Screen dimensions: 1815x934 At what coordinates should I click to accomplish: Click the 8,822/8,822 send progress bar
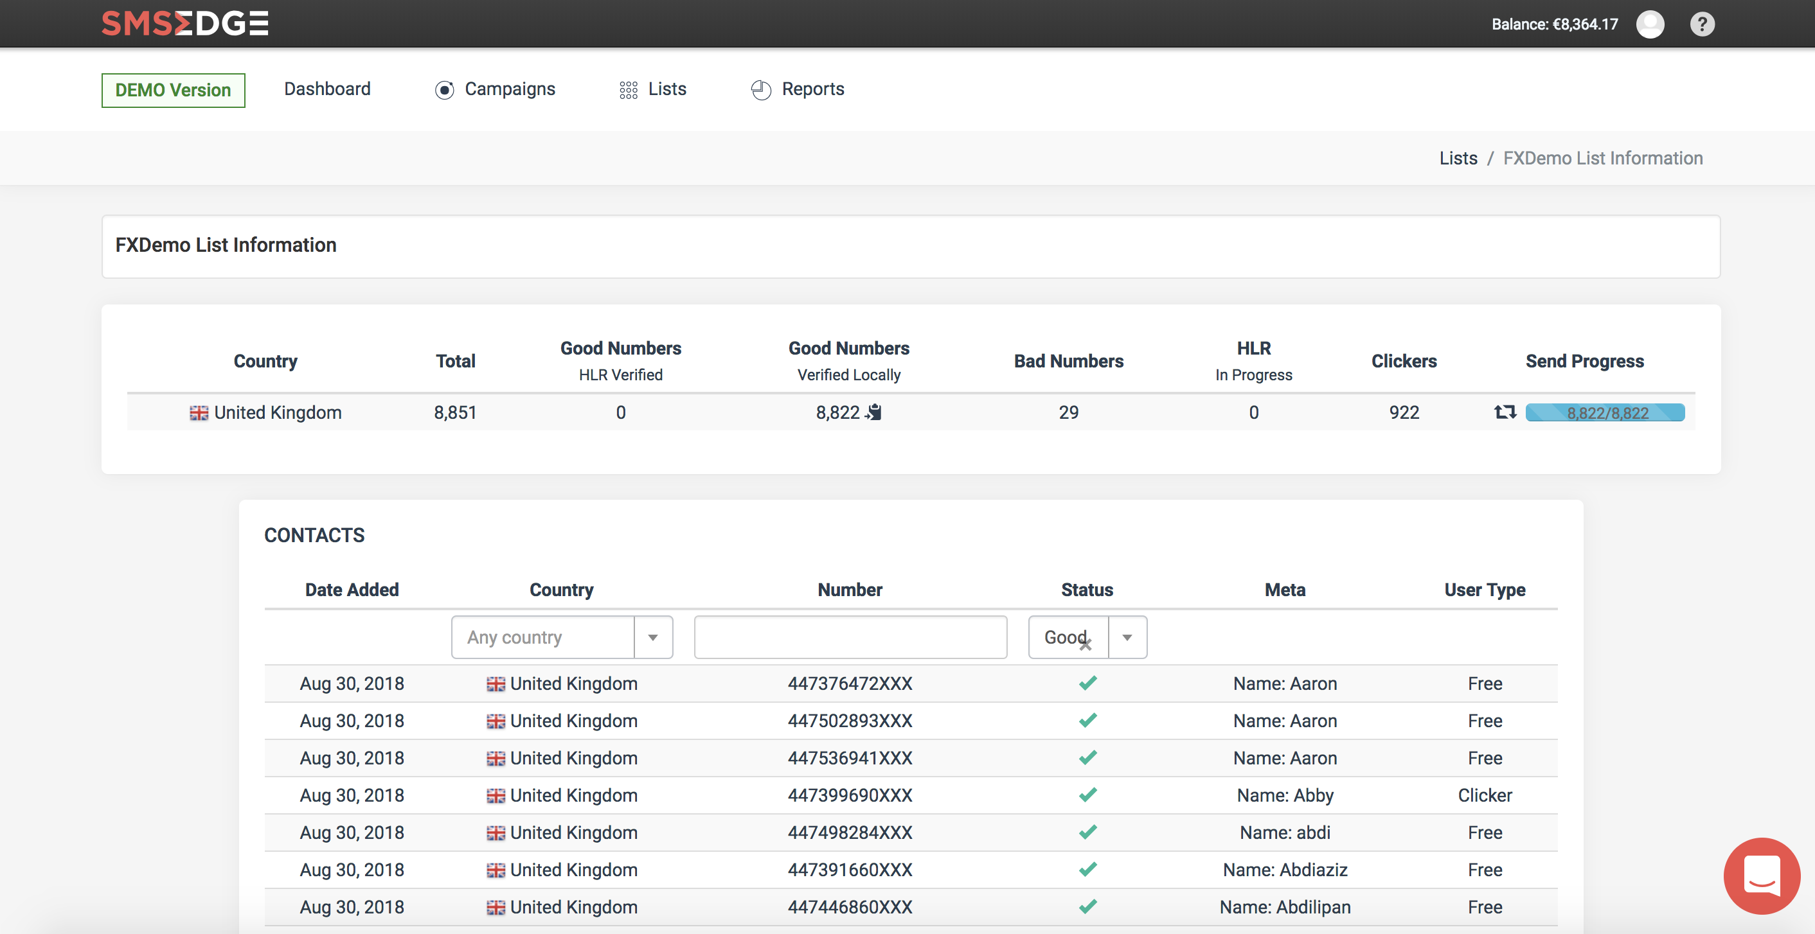[1605, 413]
